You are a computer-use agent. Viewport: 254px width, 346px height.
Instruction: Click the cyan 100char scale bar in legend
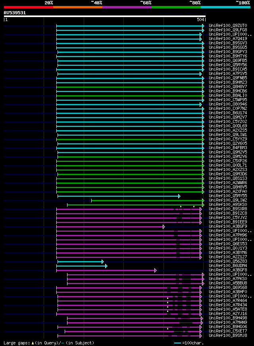[178, 343]
